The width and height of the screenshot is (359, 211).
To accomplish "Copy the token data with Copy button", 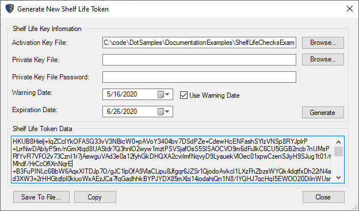I will tap(95, 197).
